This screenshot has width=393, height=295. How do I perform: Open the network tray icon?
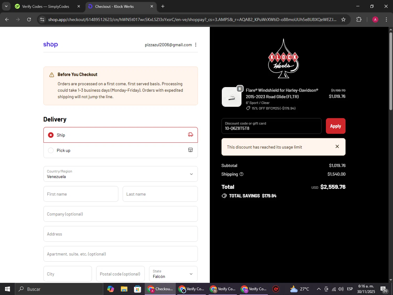click(334, 289)
